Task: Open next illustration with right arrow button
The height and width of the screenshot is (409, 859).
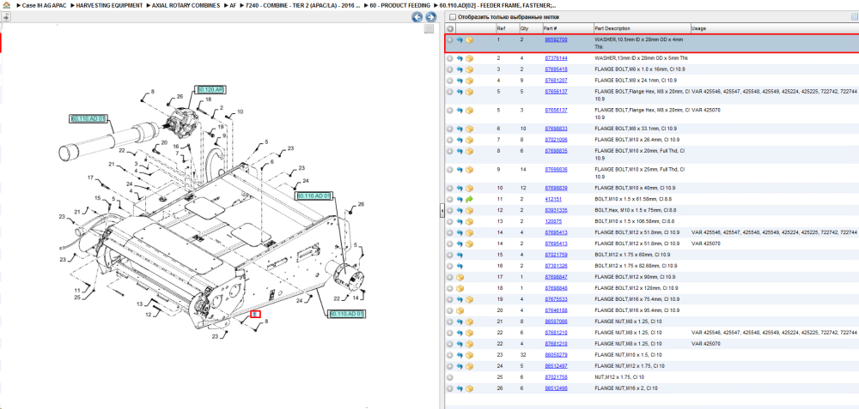Action: click(x=431, y=17)
